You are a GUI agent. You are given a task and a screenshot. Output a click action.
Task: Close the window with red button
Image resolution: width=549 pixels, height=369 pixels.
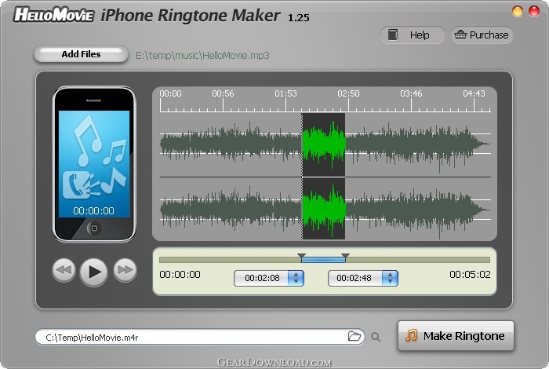(534, 11)
